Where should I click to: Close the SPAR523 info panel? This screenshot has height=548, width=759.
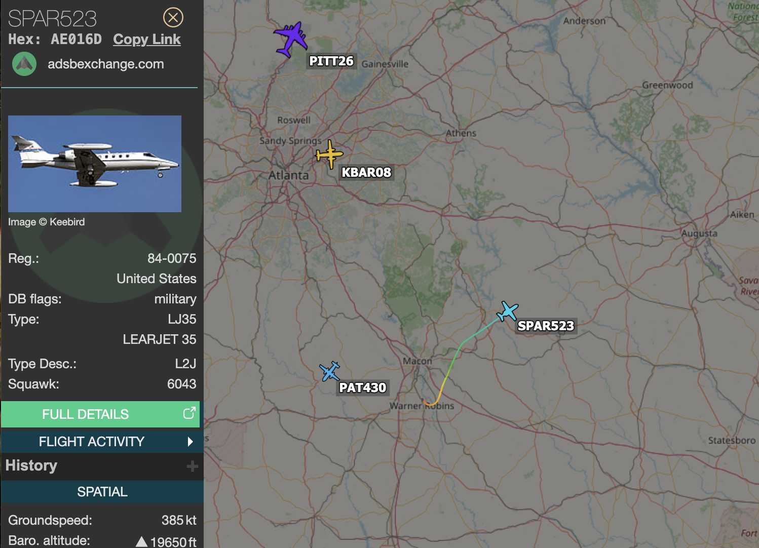click(173, 18)
